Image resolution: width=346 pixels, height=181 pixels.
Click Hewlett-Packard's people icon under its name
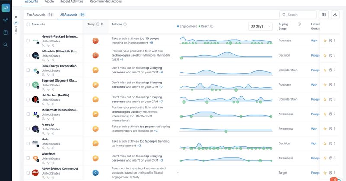[x=43, y=45]
